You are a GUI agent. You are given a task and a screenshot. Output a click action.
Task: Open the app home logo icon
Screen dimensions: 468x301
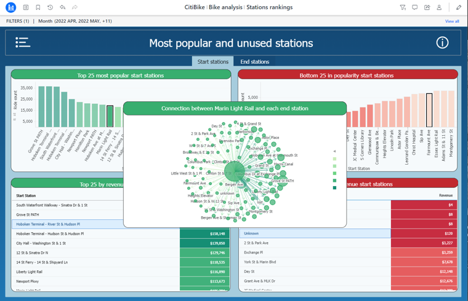coord(10,7)
